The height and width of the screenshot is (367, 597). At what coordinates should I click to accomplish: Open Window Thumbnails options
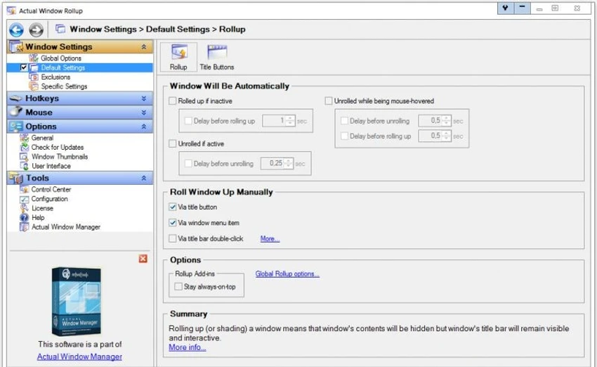[60, 157]
